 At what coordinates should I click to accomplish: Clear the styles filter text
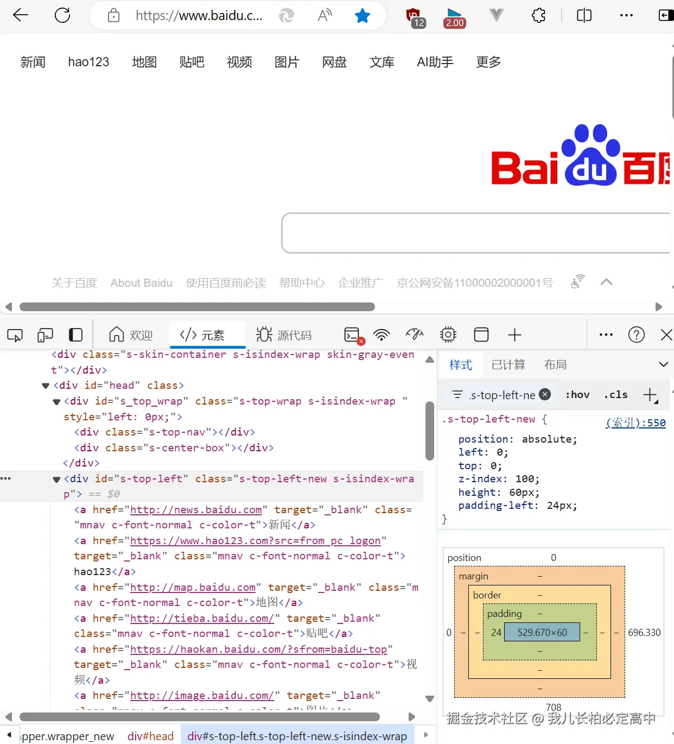tap(545, 394)
